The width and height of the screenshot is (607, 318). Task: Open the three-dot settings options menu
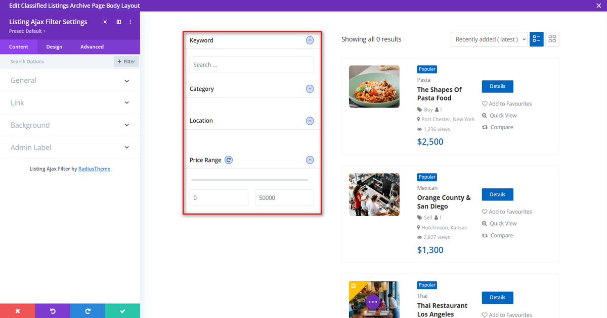coord(131,22)
